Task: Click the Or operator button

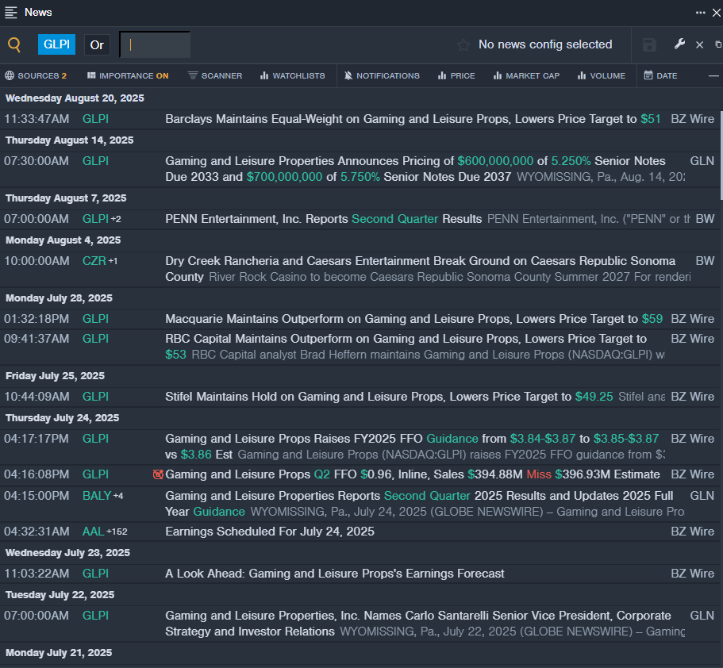Action: [x=97, y=44]
